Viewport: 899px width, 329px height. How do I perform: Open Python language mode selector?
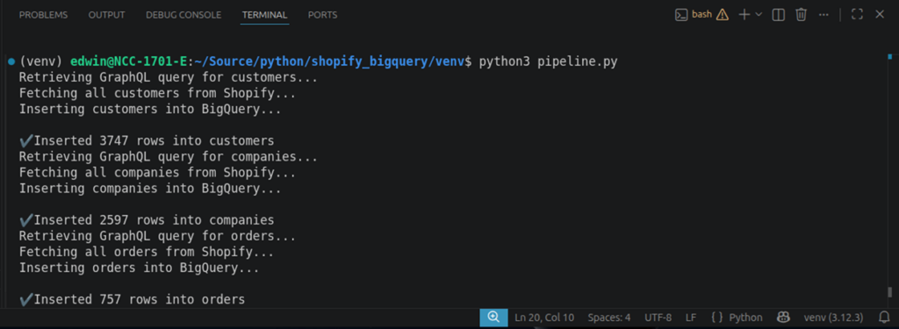pyautogui.click(x=745, y=318)
